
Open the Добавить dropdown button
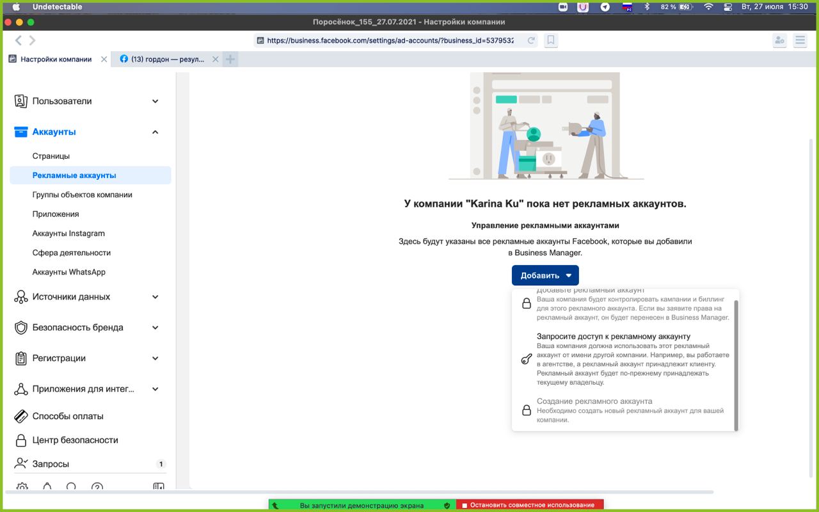(545, 275)
